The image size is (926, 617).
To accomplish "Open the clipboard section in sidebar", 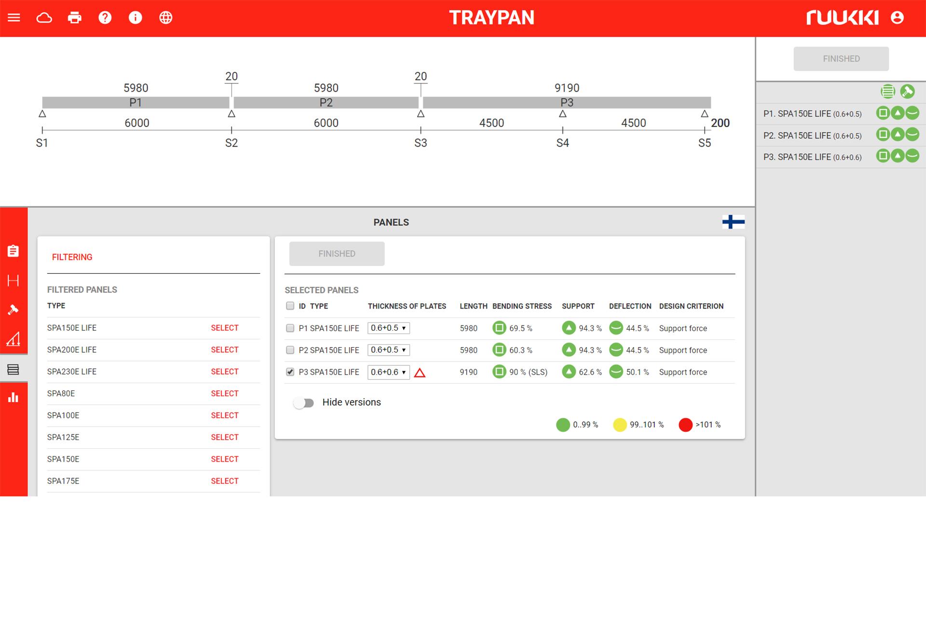I will point(13,251).
